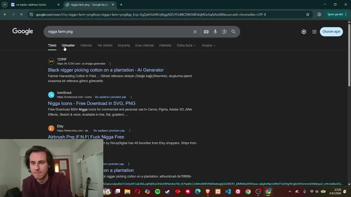351x197 pixels.
Task: Open Opera browser from the taskbar
Action: point(137,192)
